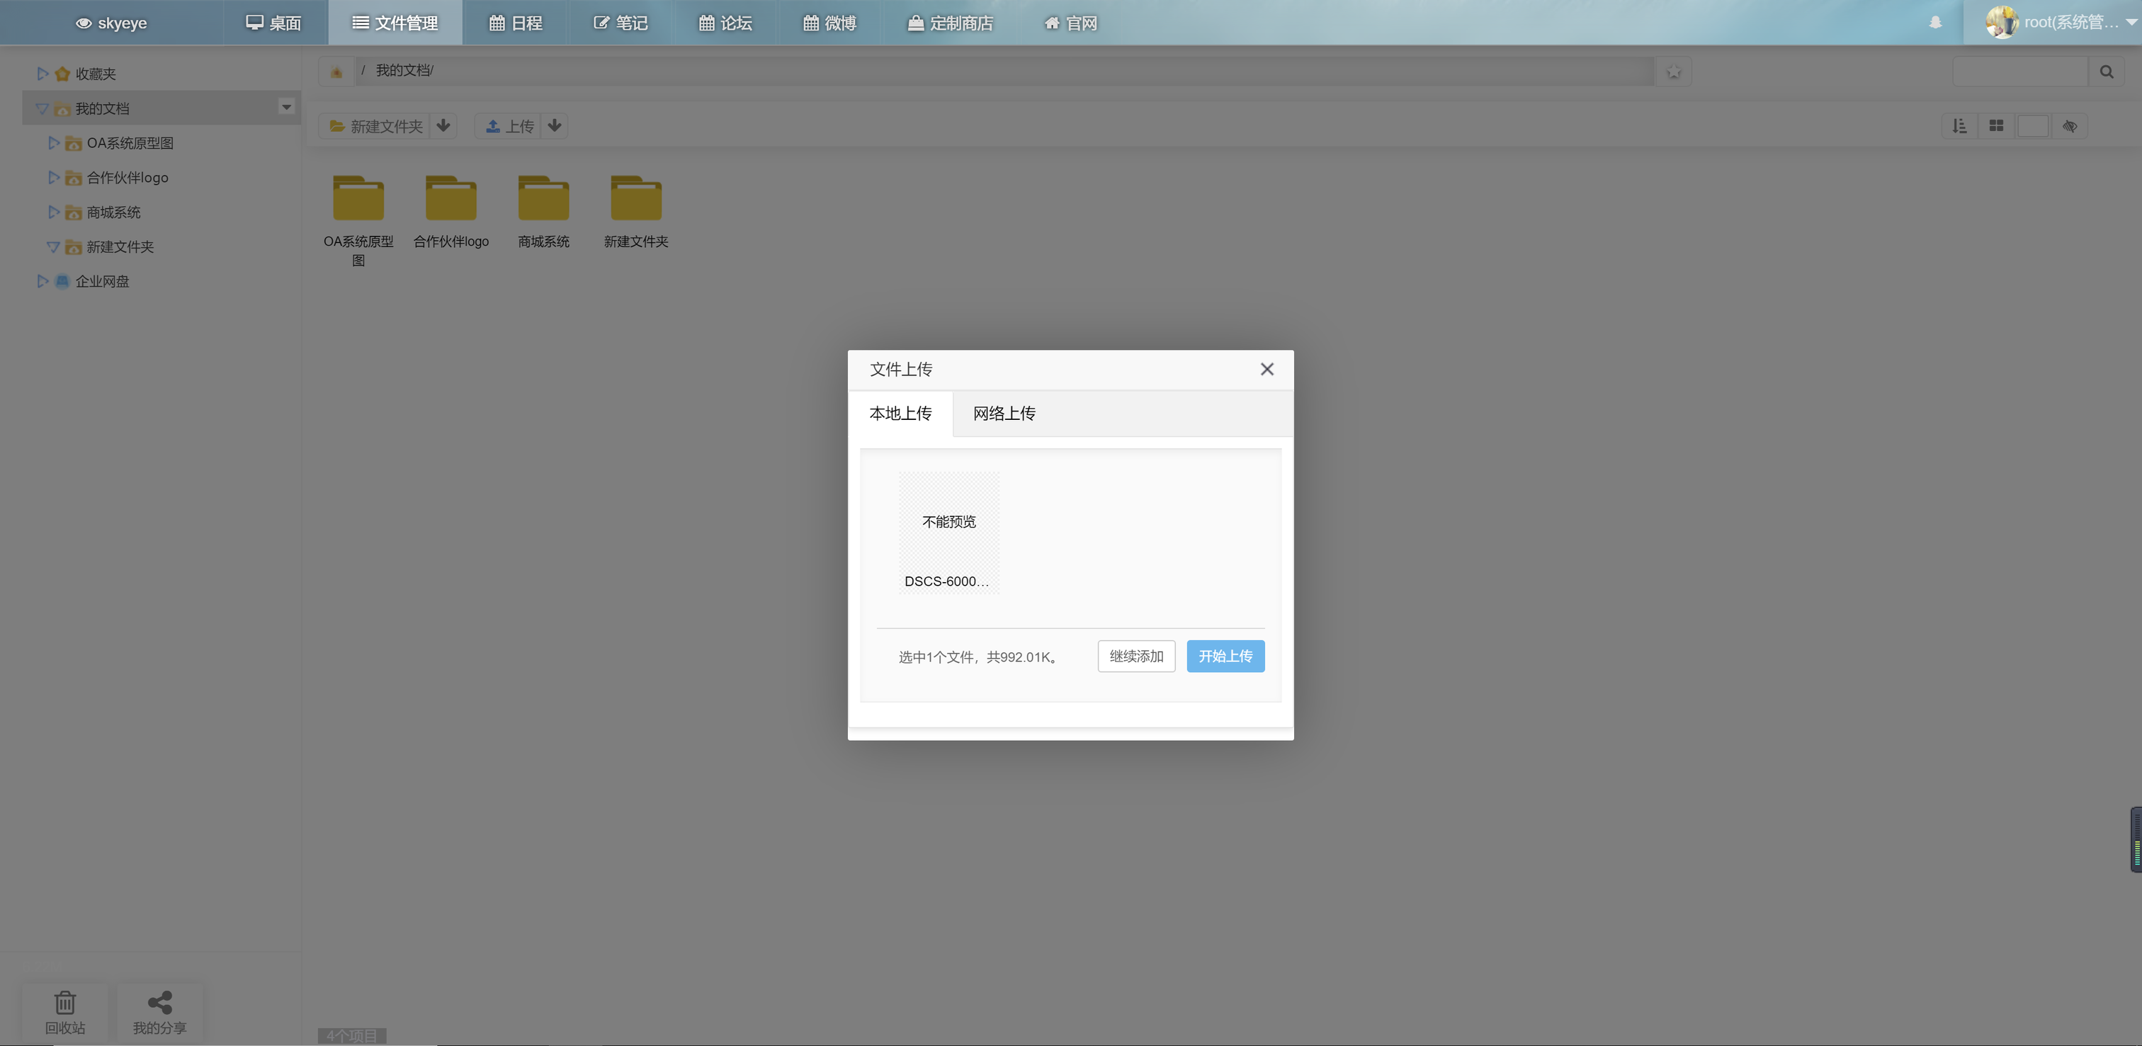Click the sort order icon
This screenshot has height=1046, width=2142.
coord(1960,125)
